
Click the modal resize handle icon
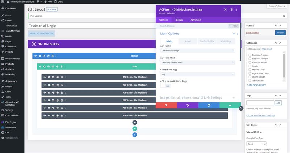[241, 108]
